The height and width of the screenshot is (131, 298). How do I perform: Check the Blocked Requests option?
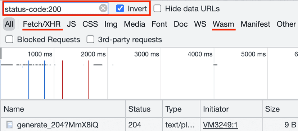click(x=9, y=40)
